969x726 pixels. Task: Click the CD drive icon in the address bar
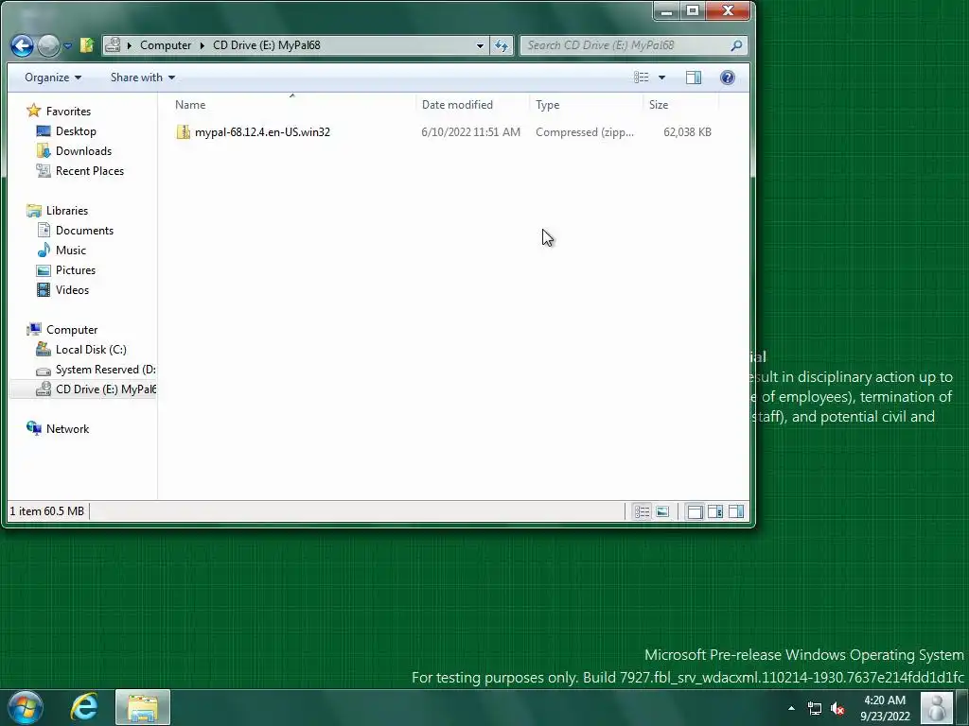(x=113, y=44)
